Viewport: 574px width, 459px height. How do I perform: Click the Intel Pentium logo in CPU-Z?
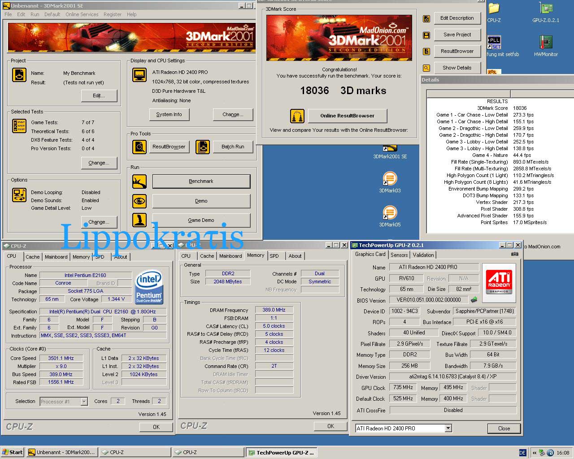(148, 287)
